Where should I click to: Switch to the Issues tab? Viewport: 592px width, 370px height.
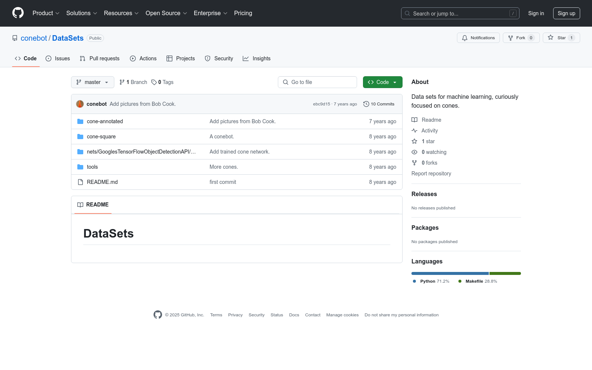coord(58,58)
